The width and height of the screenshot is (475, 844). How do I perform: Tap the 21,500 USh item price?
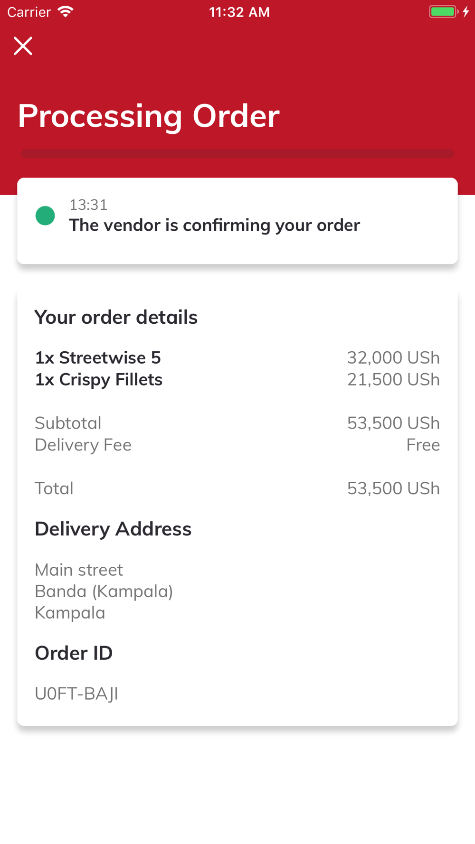(393, 380)
